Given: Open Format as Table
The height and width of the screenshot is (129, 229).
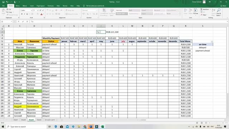Looking at the screenshot, I should tap(112, 12).
